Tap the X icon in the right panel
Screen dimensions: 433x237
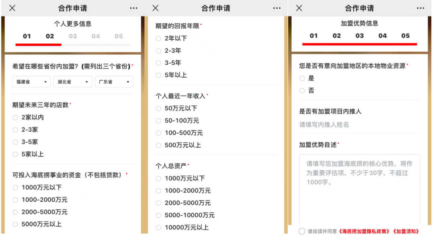(299, 8)
